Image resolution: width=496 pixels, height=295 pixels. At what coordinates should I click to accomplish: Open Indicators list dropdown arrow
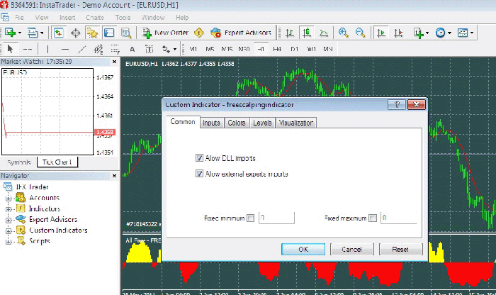click(427, 33)
